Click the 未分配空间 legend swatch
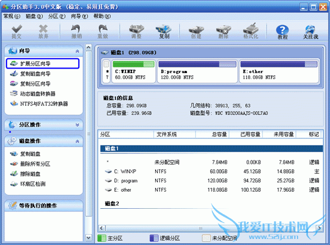Screen dimensions: 330x245 pyautogui.click(x=206, y=238)
